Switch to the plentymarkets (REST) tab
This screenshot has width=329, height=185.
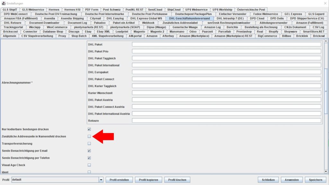(89, 27)
